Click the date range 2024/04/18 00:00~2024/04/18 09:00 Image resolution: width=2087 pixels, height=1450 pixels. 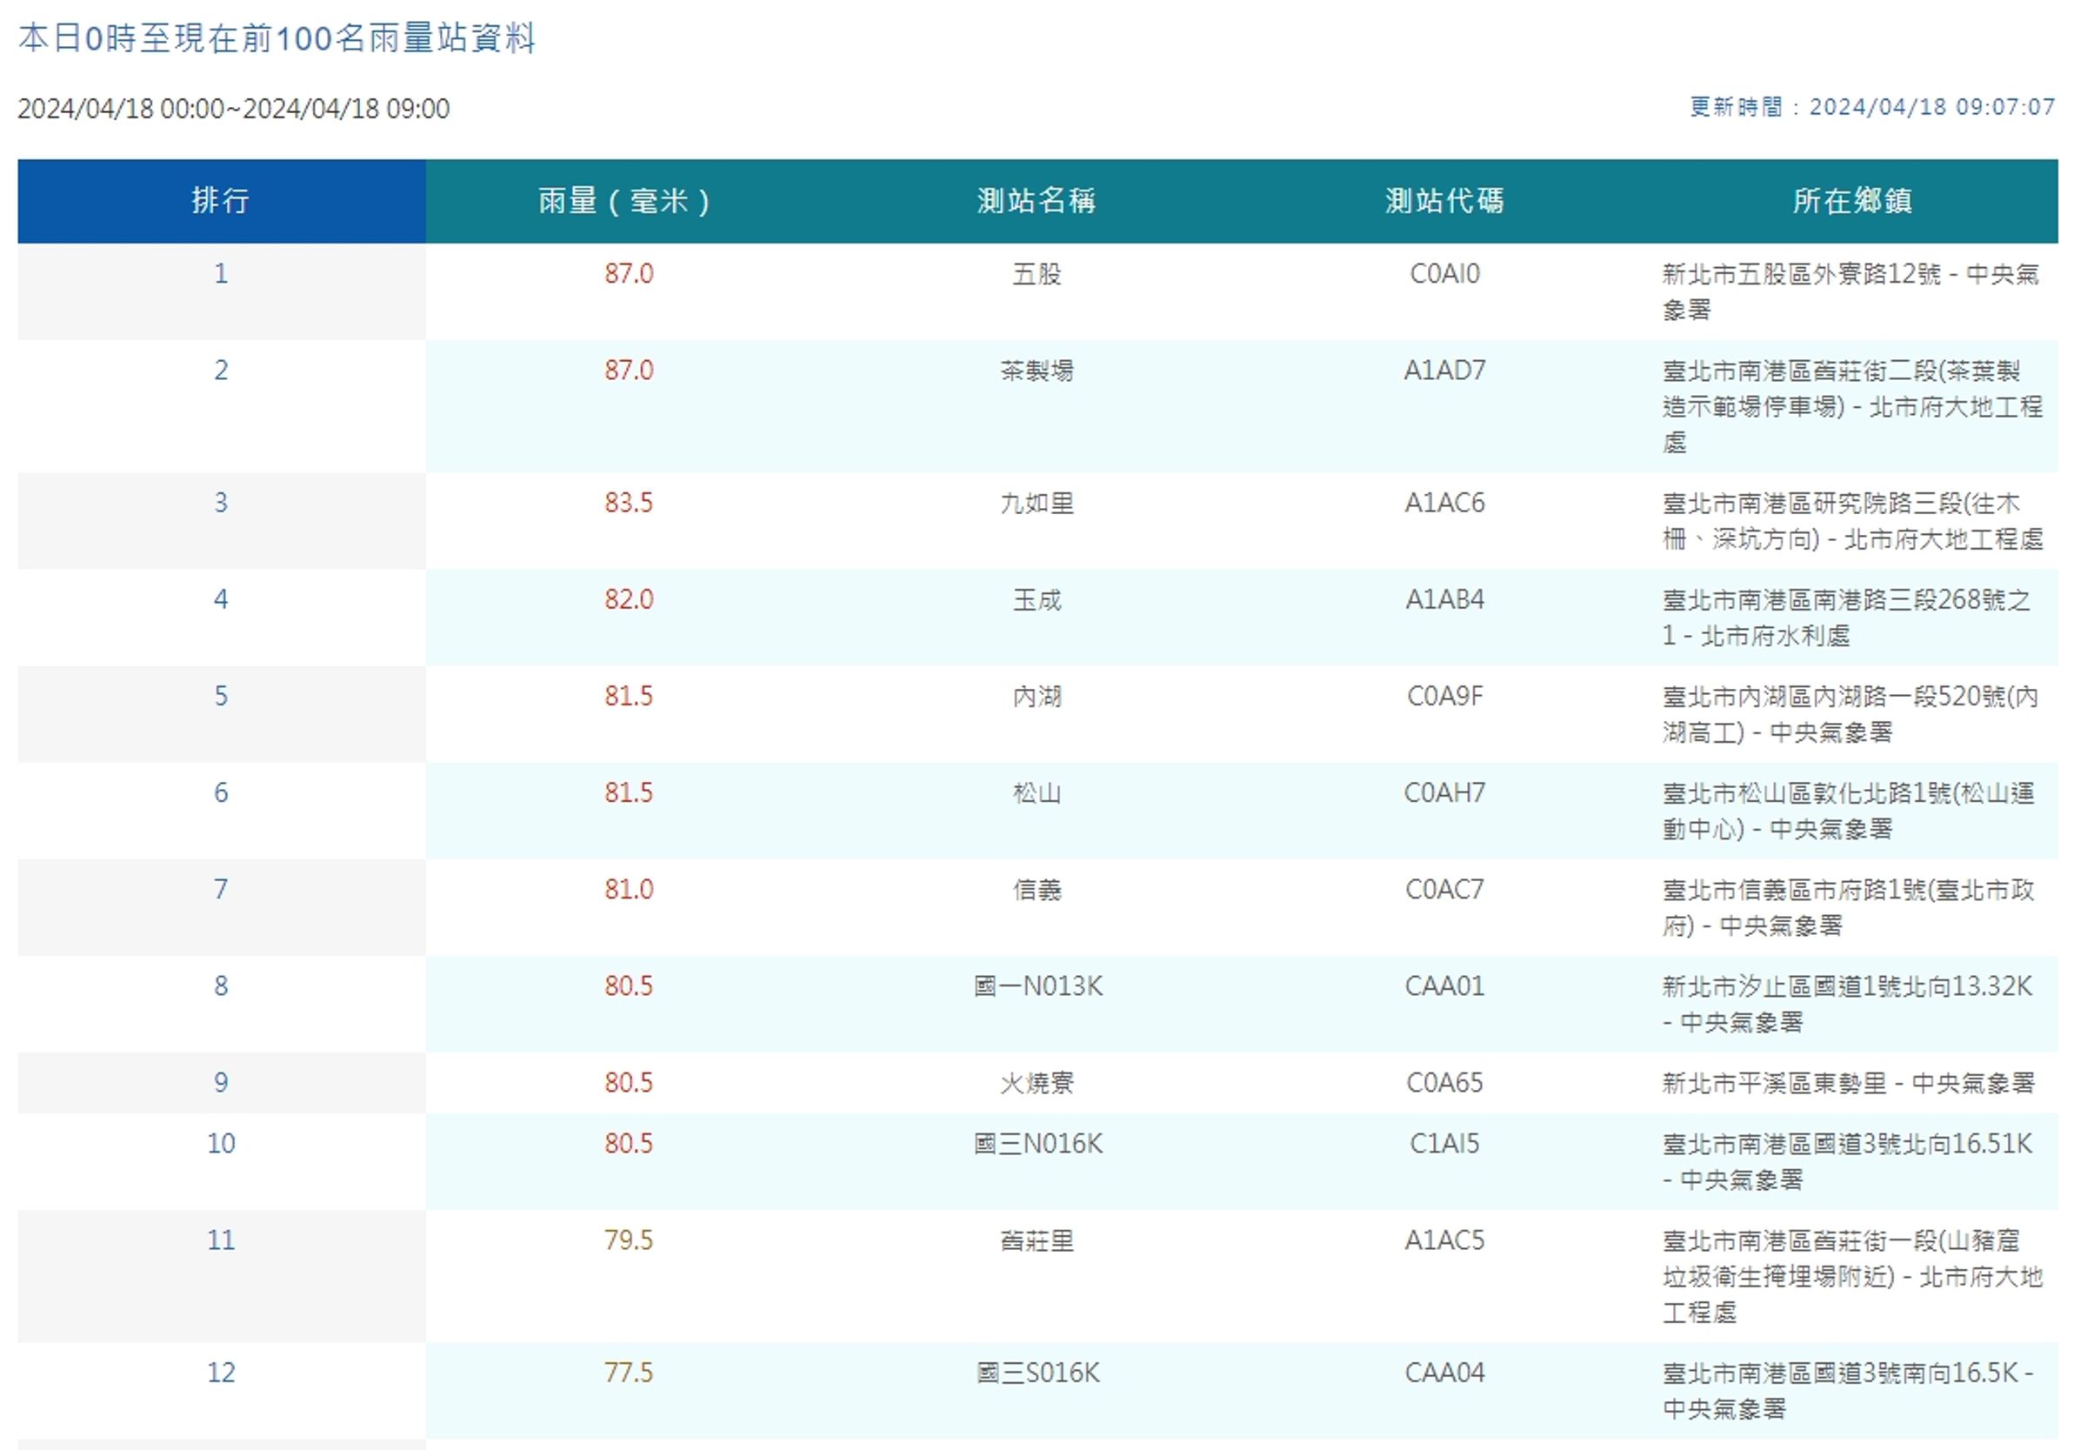(x=233, y=109)
